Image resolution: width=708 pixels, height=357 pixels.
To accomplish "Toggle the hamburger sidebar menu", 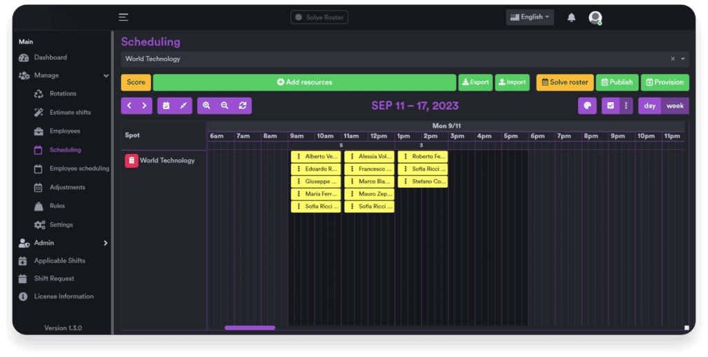I will tap(123, 17).
